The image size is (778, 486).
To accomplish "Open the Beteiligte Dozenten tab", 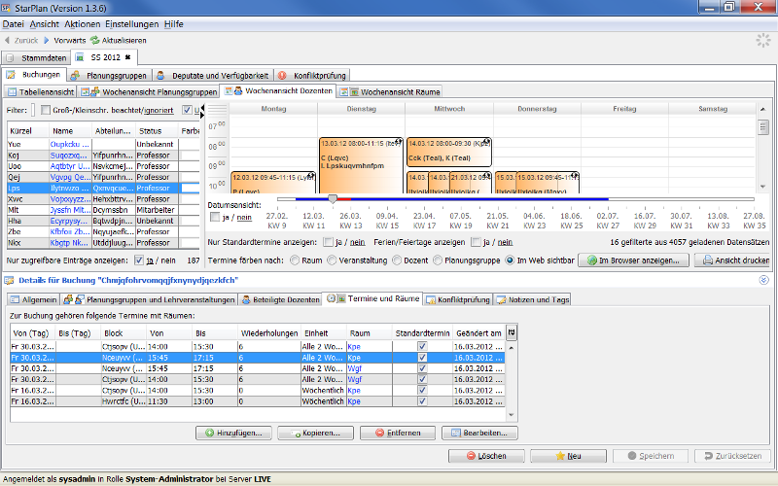I will point(280,299).
